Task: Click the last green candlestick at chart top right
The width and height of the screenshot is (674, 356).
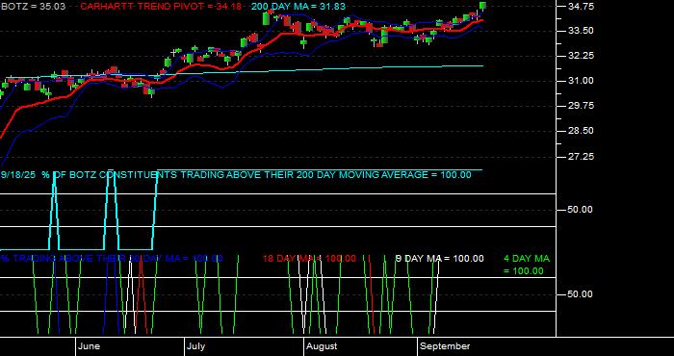Action: tap(482, 6)
